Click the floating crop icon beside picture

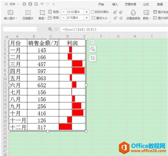(x=93, y=58)
